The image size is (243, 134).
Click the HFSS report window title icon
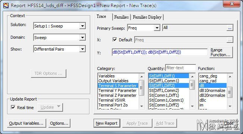click(x=6, y=6)
